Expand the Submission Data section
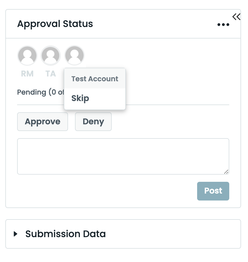This screenshot has width=248, height=262. pos(65,234)
